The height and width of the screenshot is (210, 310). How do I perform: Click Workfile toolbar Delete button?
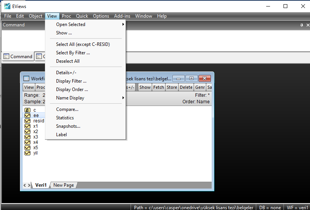click(x=186, y=87)
